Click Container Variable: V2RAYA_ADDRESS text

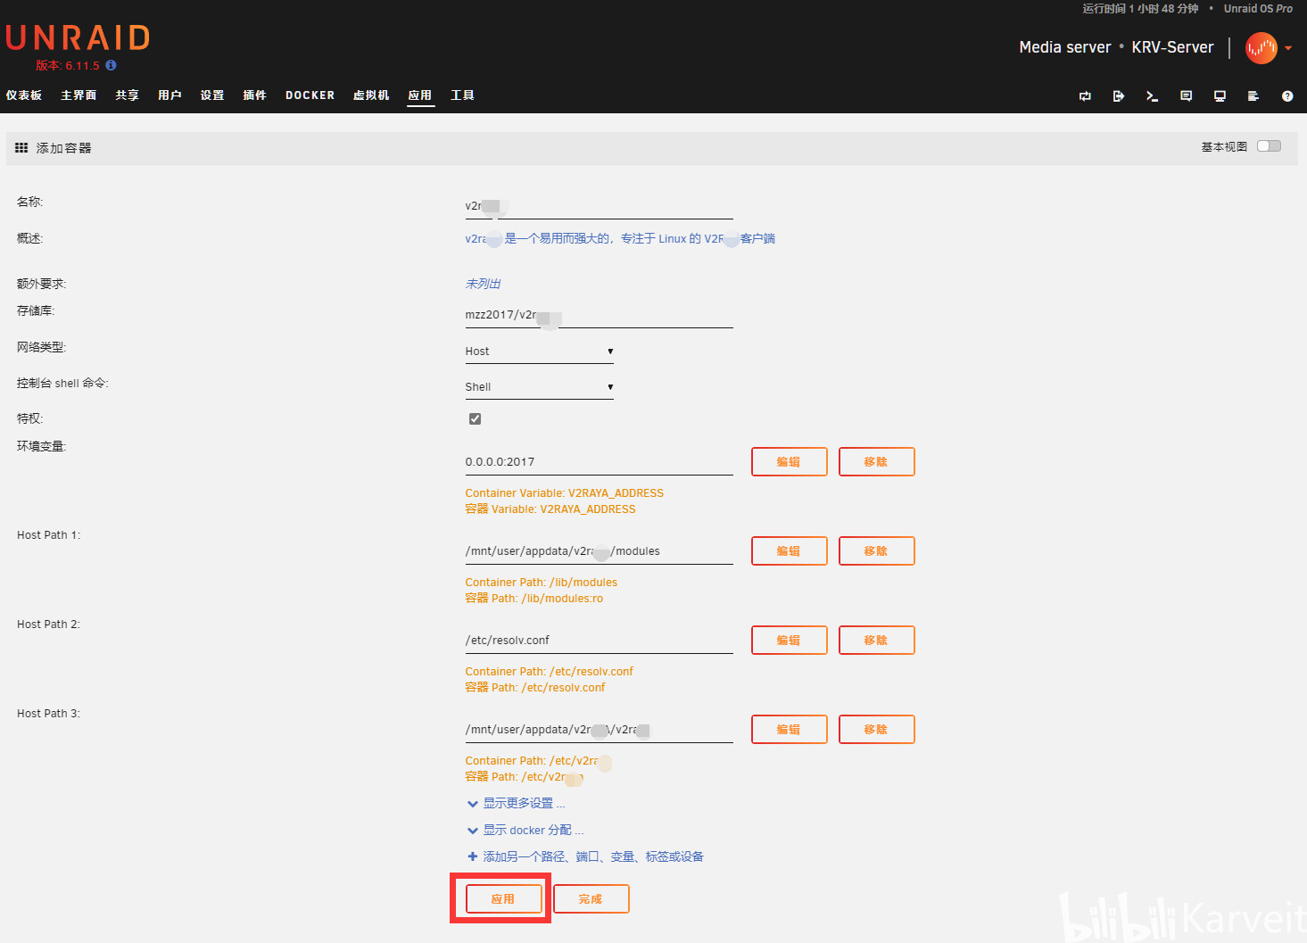(x=564, y=493)
